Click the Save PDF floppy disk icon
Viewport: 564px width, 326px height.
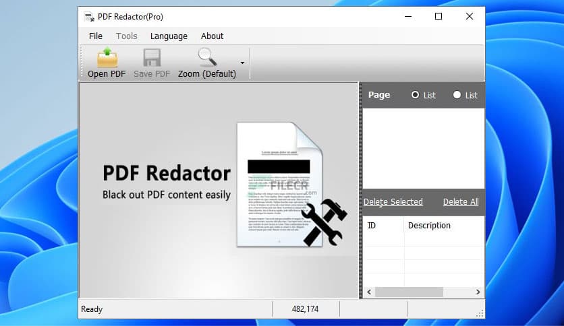pyautogui.click(x=152, y=57)
